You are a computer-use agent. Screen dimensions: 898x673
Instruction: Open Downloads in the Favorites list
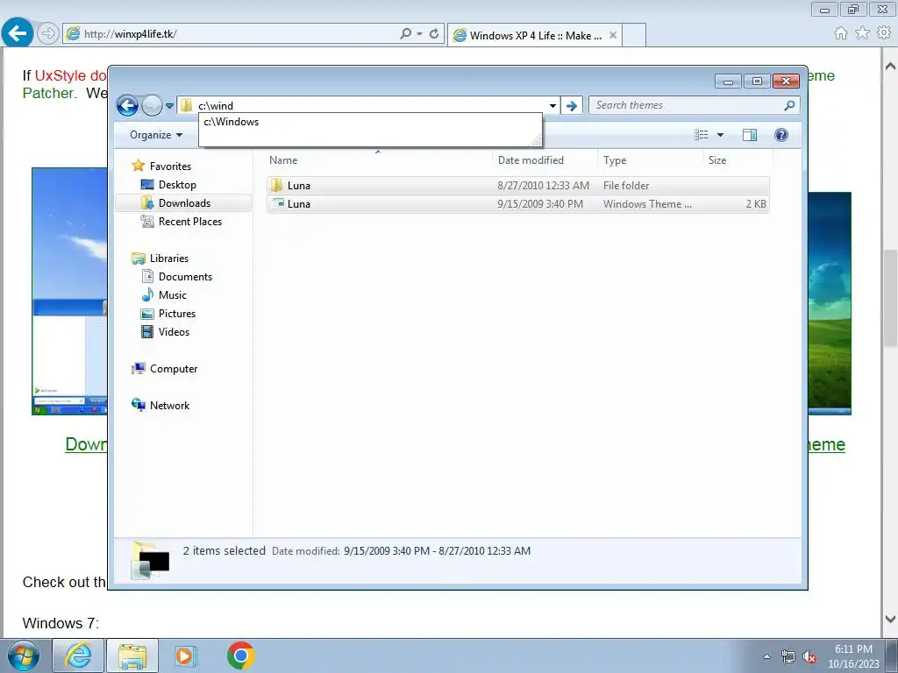184,203
